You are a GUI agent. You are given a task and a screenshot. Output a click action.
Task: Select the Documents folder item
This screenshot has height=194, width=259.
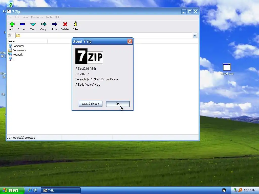(x=17, y=50)
